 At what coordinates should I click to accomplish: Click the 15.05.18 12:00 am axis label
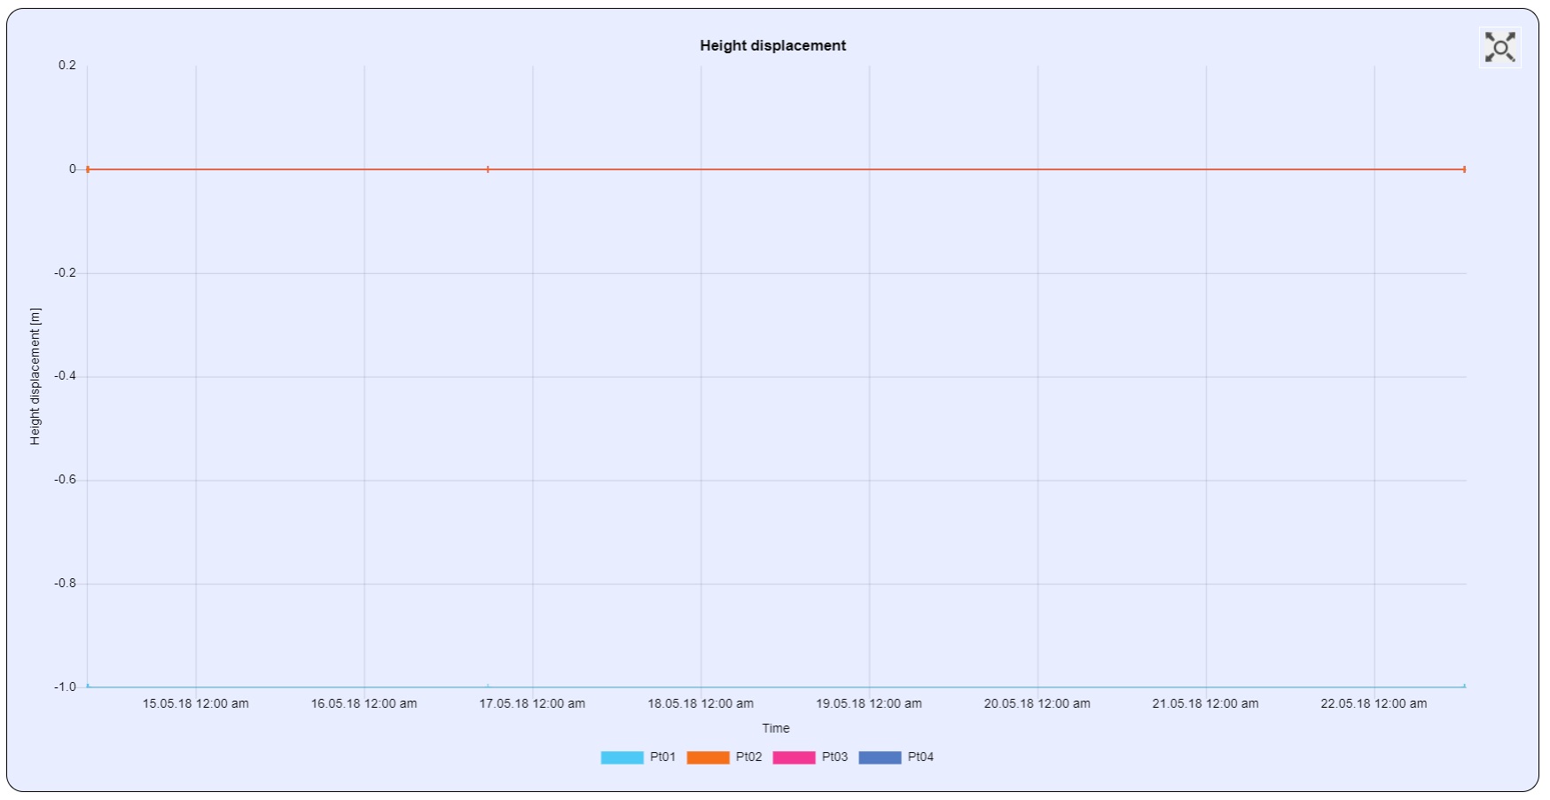196,704
